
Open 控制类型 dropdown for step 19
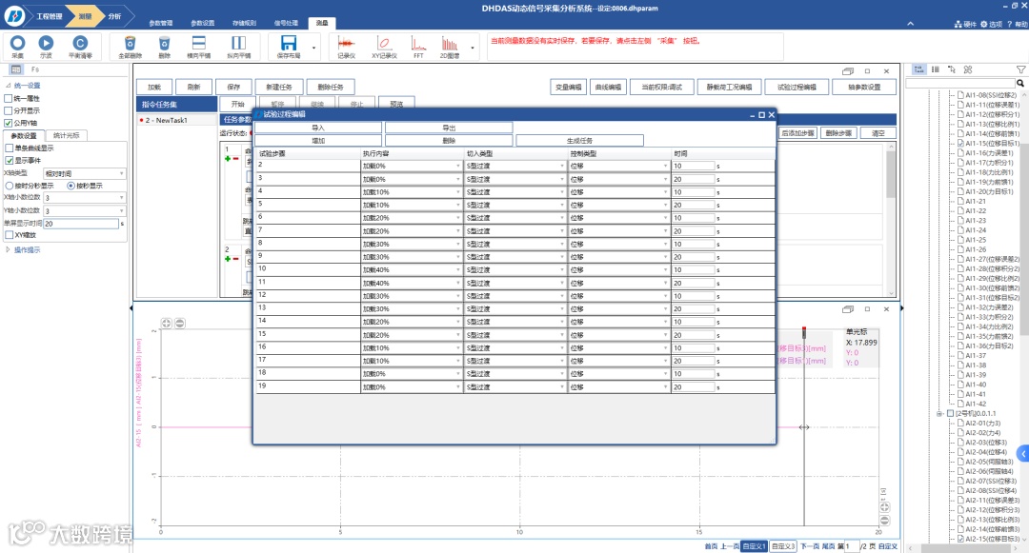click(619, 386)
